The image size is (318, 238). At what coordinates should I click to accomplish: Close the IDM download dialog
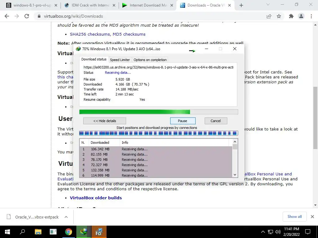[235, 49]
